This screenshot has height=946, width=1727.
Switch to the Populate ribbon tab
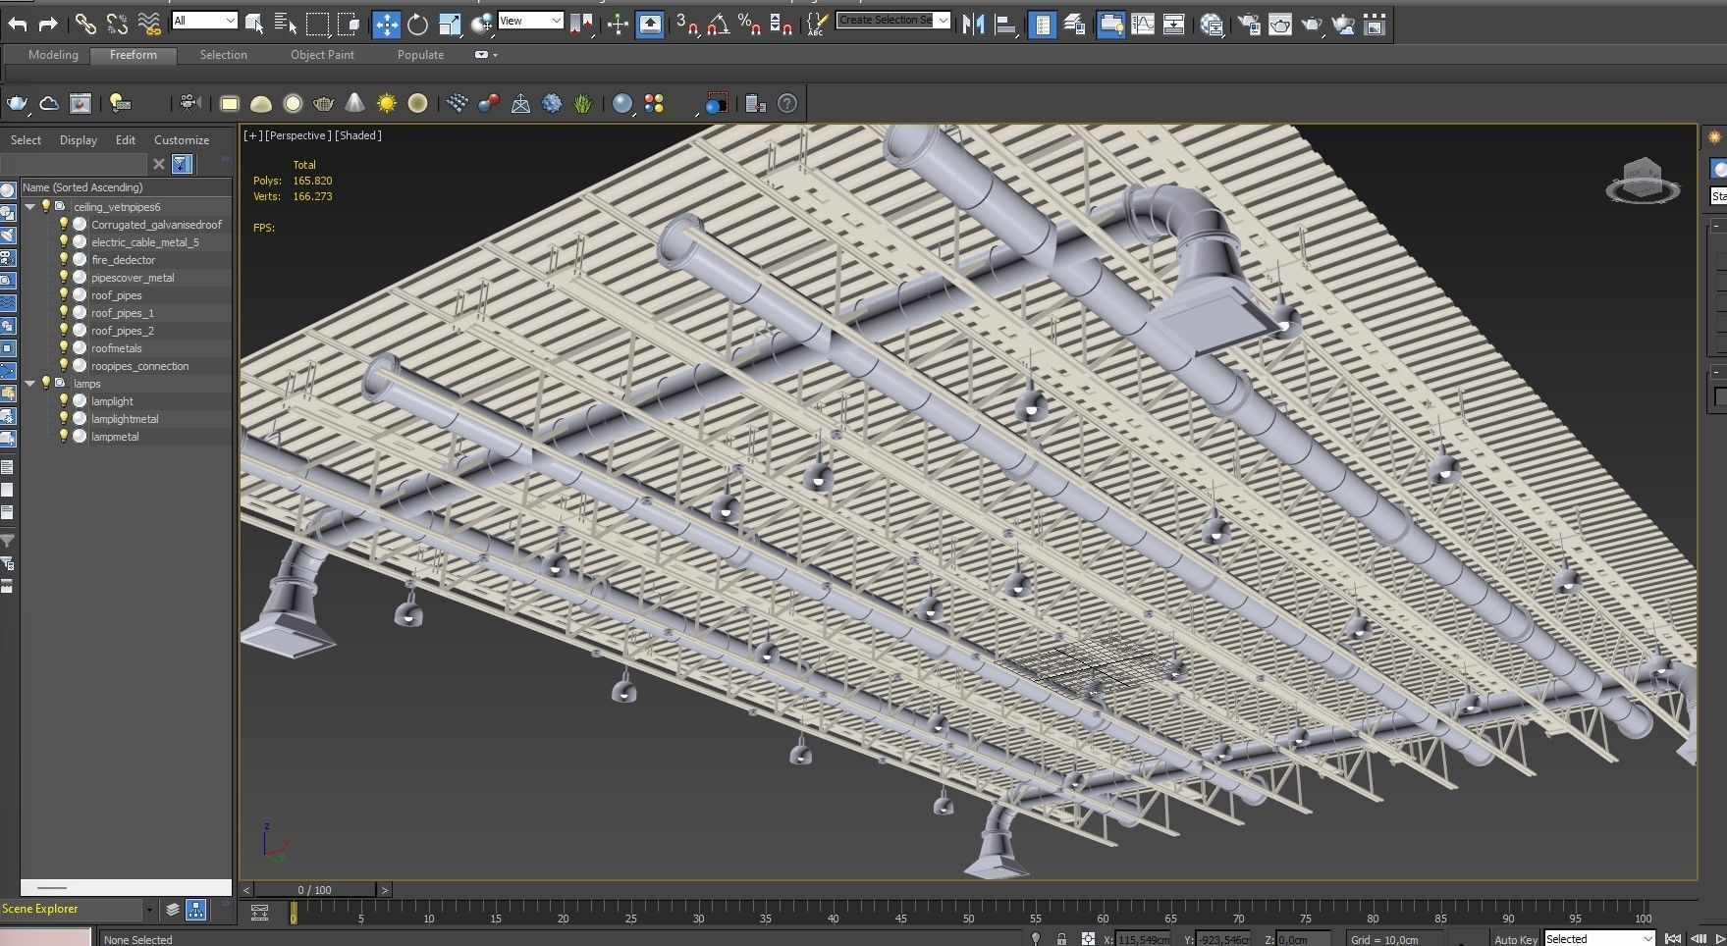coord(420,55)
